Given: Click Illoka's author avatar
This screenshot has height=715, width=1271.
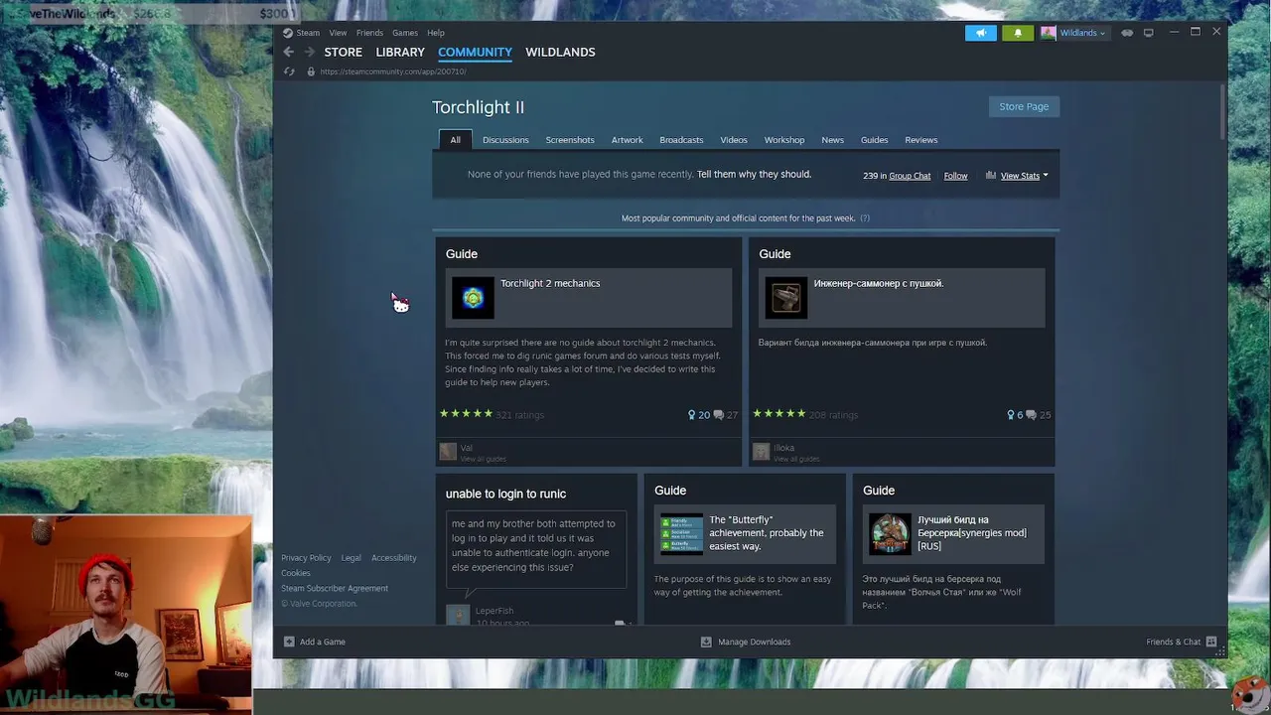Looking at the screenshot, I should (x=762, y=452).
